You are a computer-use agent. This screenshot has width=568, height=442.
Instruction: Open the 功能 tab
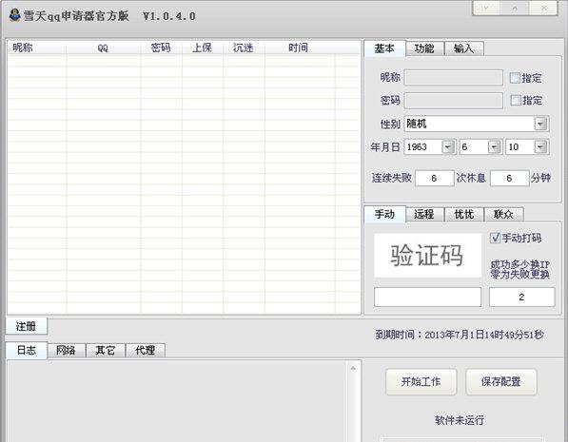[x=424, y=48]
